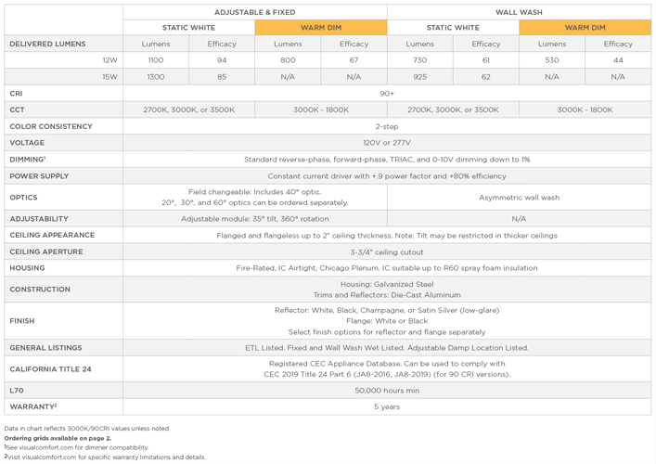Click the "ADJUSTABLE & FIXED" column header

click(x=254, y=12)
